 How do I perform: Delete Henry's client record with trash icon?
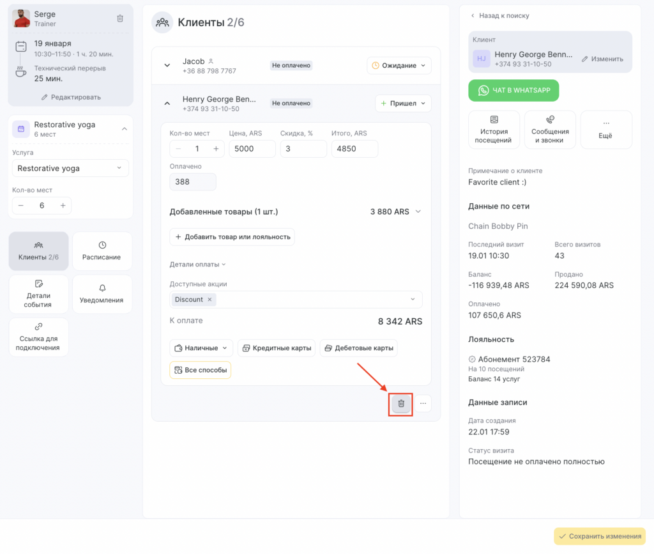[x=401, y=404]
